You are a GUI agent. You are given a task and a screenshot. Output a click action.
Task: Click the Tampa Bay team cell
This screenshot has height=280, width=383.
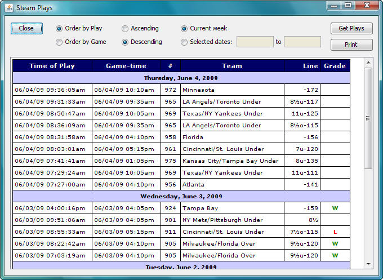click(x=232, y=208)
